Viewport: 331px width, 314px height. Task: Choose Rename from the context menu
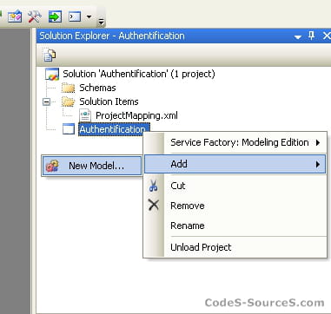coord(188,226)
